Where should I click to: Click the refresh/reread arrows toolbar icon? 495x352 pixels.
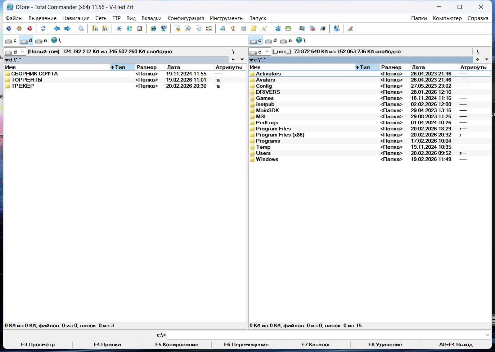point(43,29)
